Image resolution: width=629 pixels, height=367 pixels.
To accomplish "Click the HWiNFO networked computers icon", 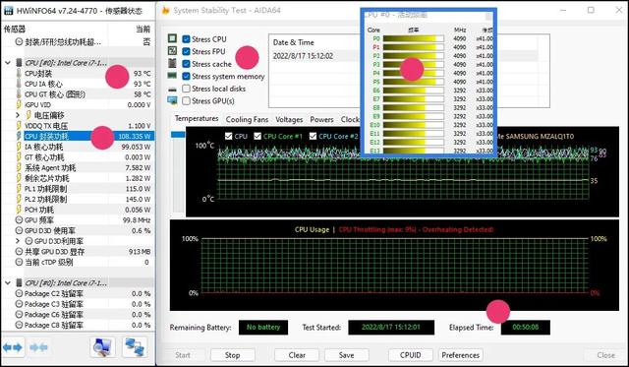I will (x=135, y=347).
